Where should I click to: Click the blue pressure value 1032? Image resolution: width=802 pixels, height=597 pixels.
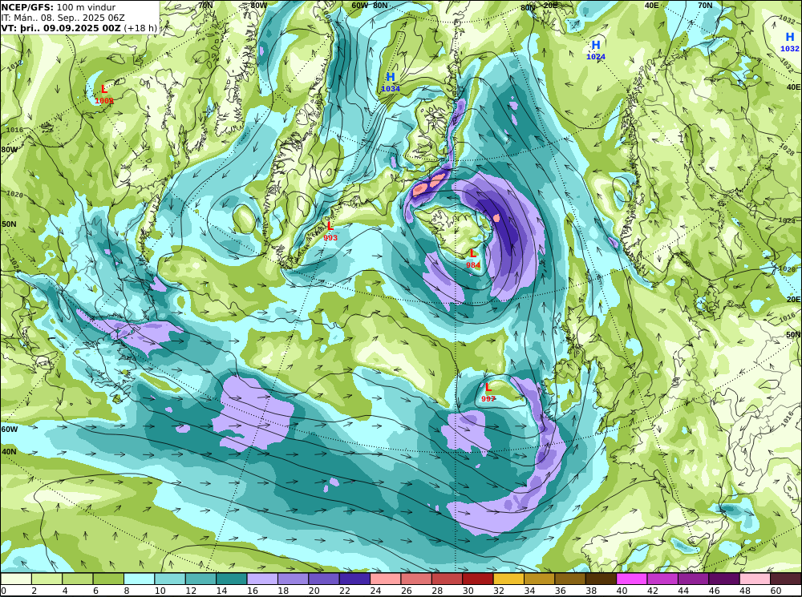(790, 49)
